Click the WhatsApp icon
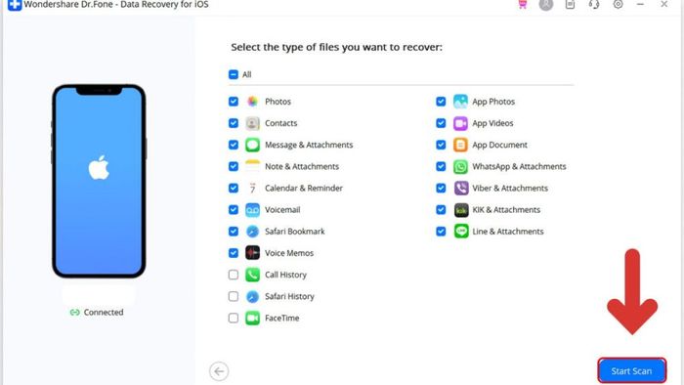This screenshot has width=684, height=385. coord(460,166)
